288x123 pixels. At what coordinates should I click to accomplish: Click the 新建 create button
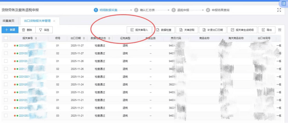[x=10, y=30]
